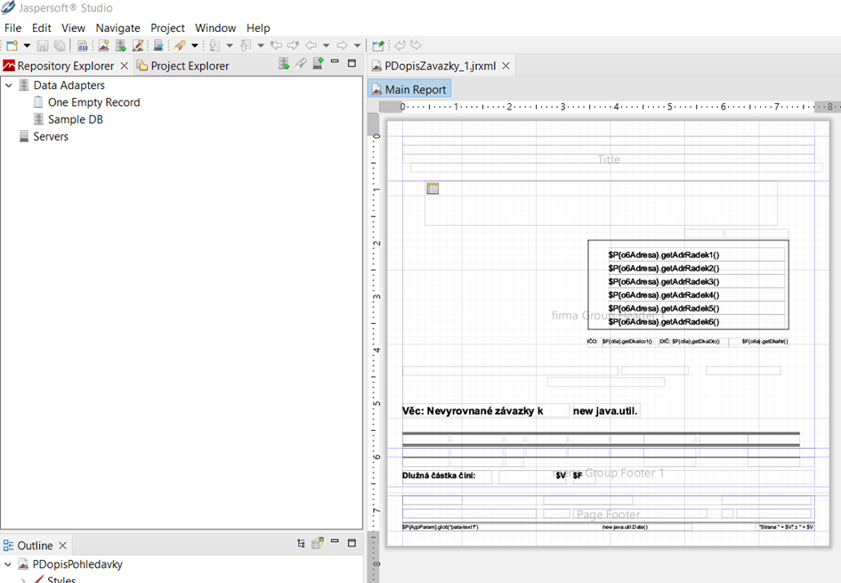841x583 pixels.
Task: Click the Save toolbar icon
Action: point(43,45)
